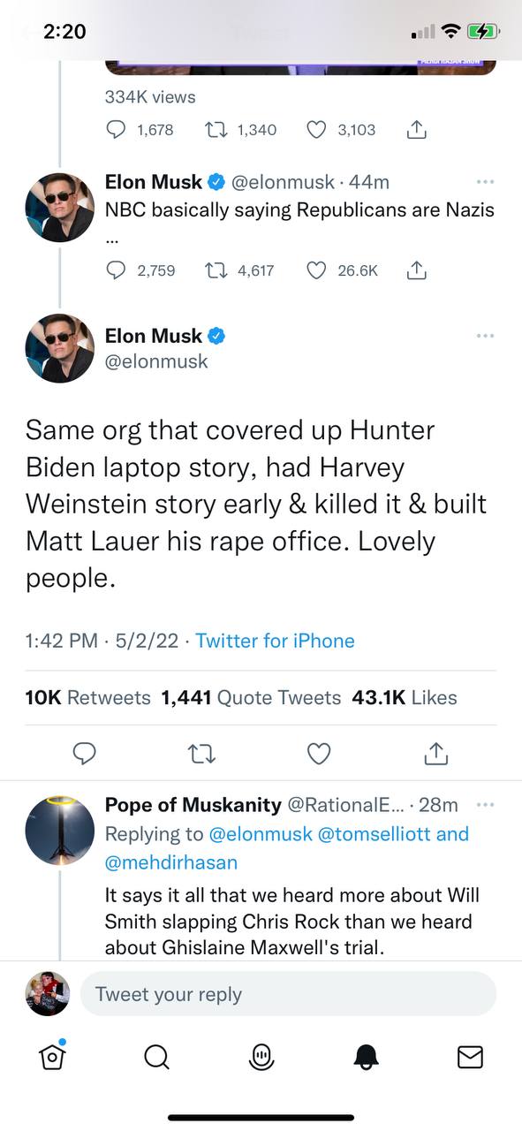
Task: Open more options on 44m Elon Musk tweet
Action: (485, 182)
